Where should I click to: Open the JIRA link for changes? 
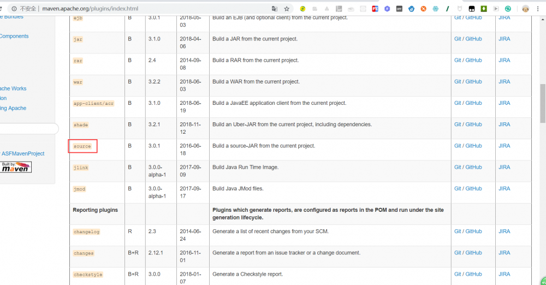[504, 253]
